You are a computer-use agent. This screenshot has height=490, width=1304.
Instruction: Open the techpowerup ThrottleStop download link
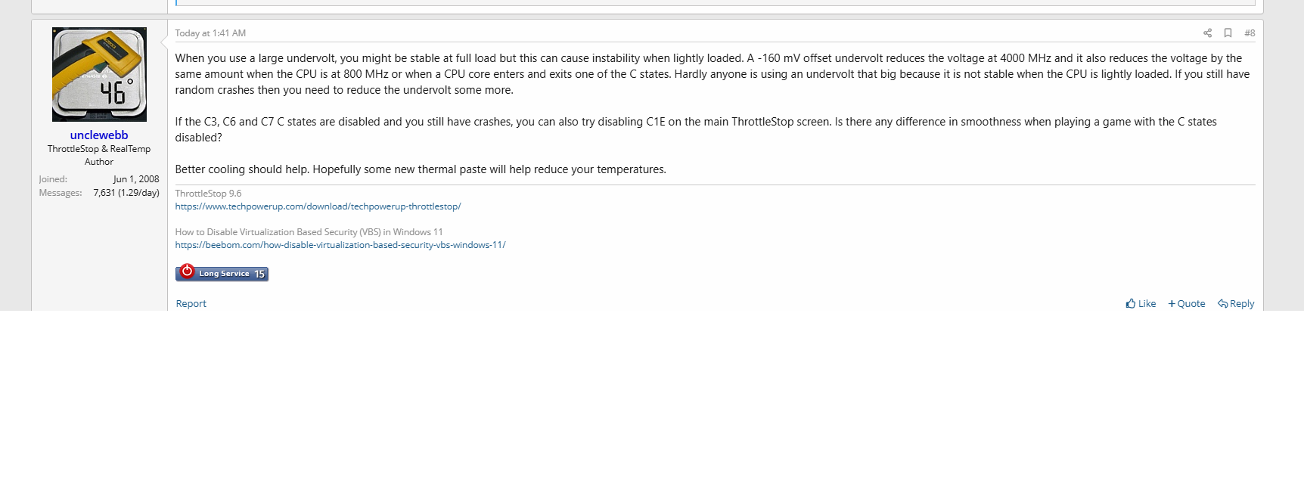click(x=318, y=206)
